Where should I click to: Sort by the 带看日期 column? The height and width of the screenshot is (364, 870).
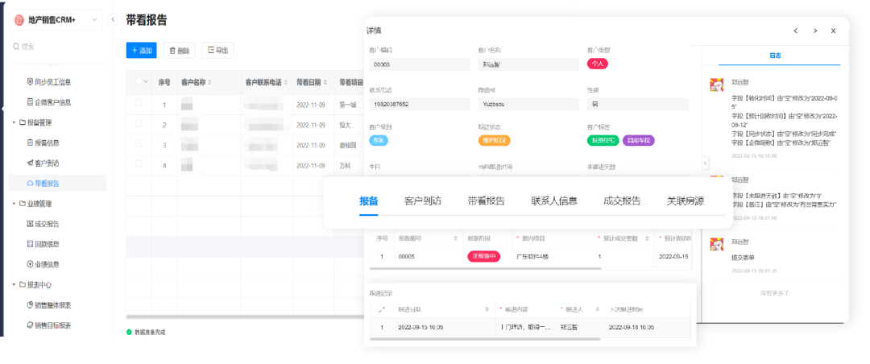pyautogui.click(x=327, y=82)
